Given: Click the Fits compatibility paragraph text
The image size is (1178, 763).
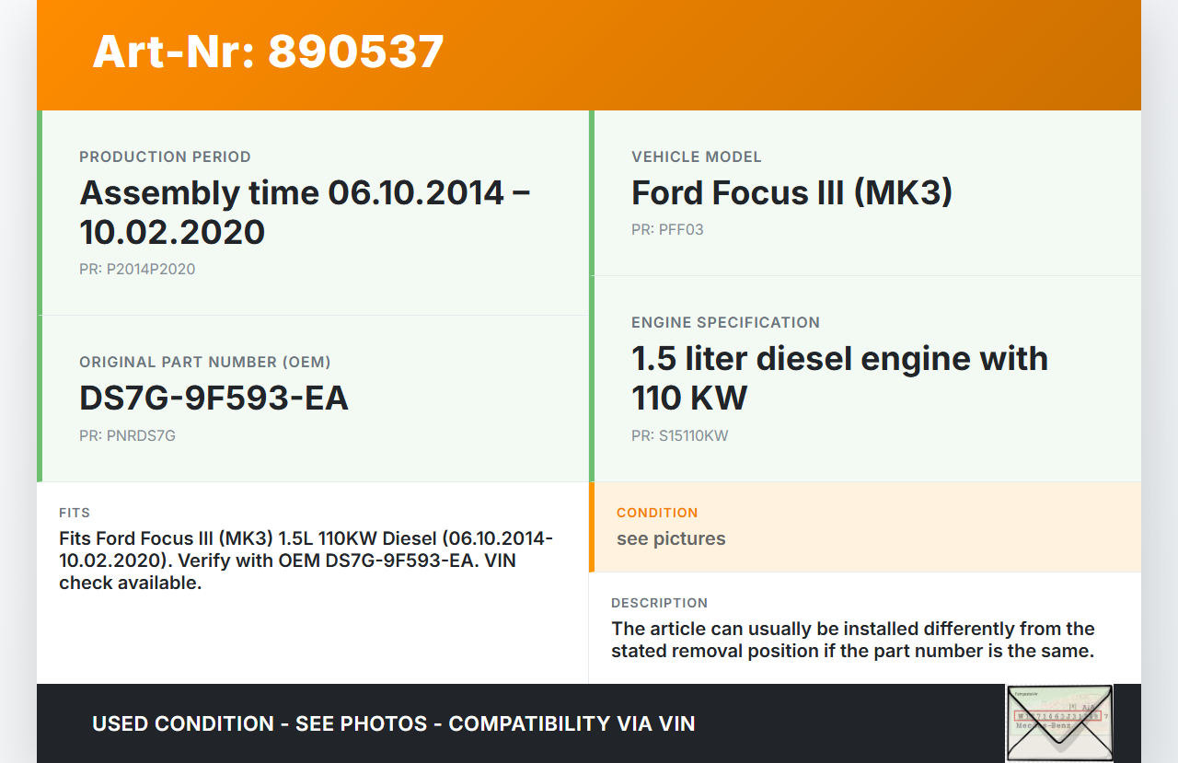Looking at the screenshot, I should pyautogui.click(x=306, y=561).
